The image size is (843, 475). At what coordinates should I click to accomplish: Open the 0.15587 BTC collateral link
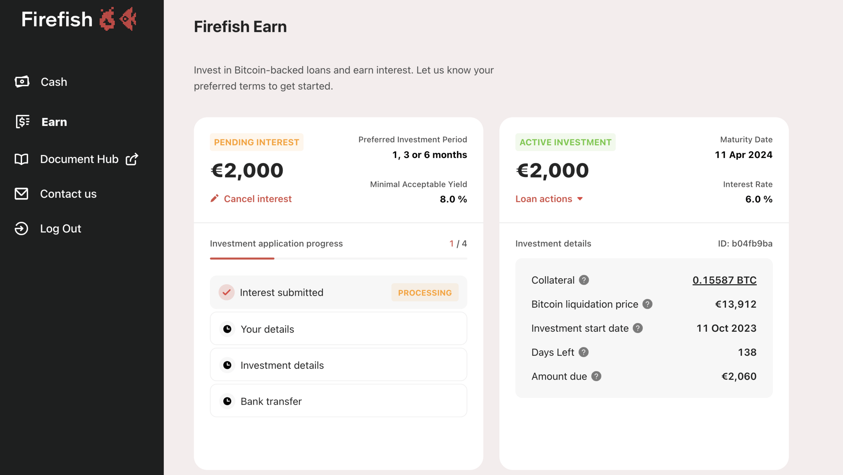(724, 280)
